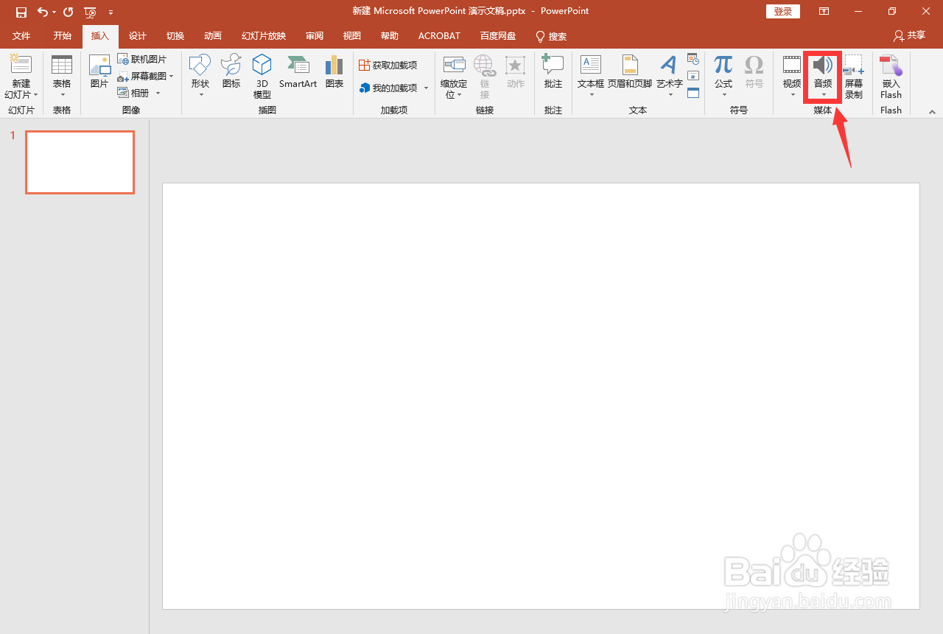Open 页眉和页脚 header and footer

pos(630,72)
